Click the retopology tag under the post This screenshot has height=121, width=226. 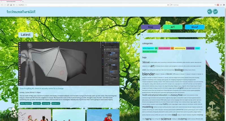46,104
